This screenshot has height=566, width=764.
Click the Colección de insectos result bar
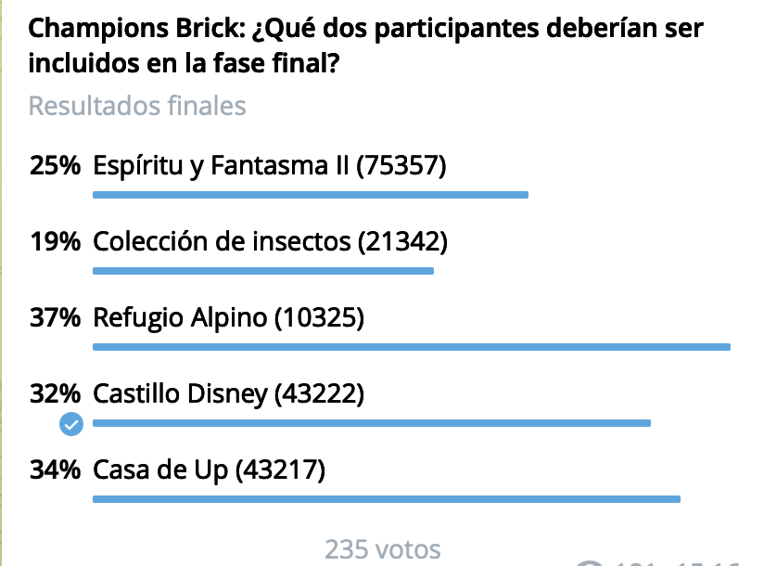coord(263,271)
